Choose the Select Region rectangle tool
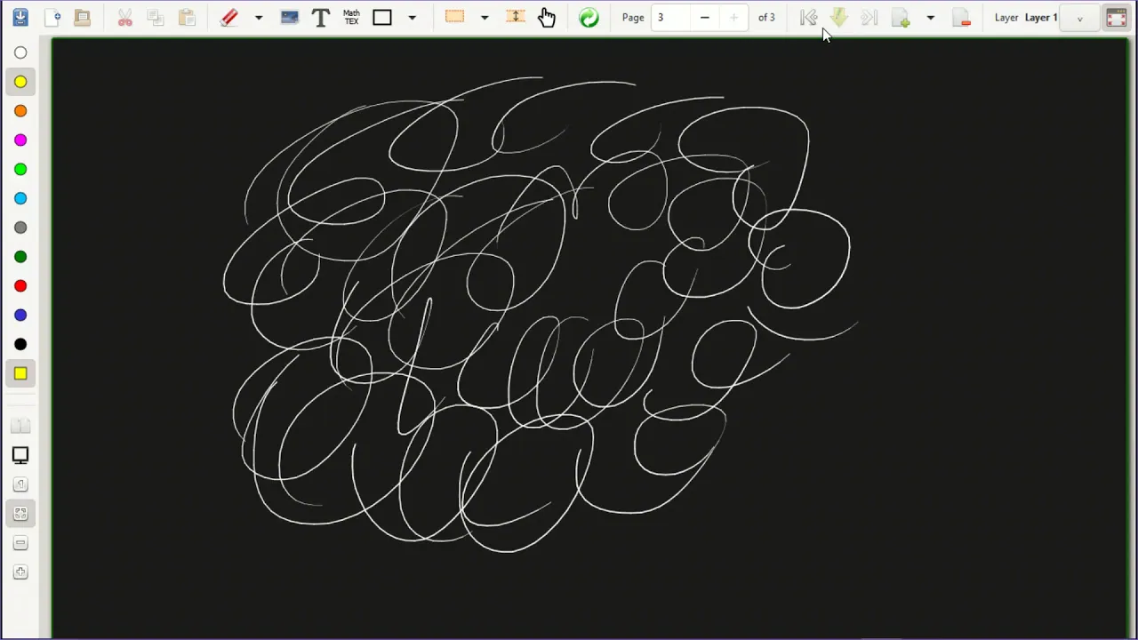 455,17
